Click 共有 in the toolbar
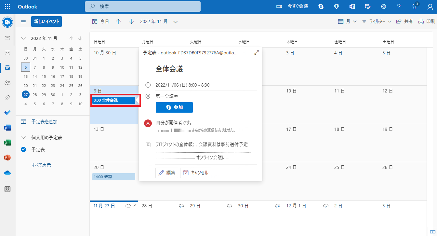This screenshot has height=236, width=437. (404, 21)
